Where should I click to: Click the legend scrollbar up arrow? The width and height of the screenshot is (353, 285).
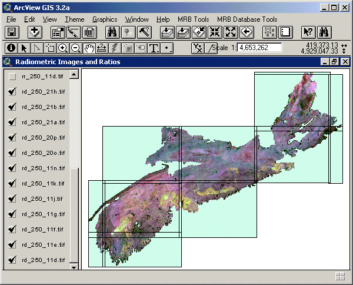[74, 74]
